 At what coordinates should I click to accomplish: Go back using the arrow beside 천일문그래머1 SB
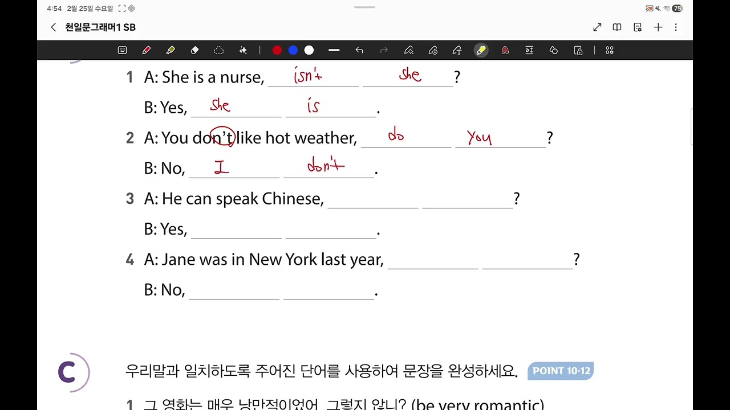53,27
